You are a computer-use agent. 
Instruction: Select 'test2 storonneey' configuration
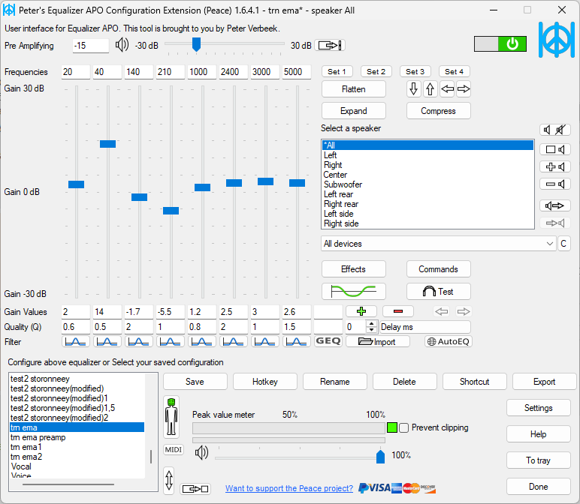click(x=77, y=379)
